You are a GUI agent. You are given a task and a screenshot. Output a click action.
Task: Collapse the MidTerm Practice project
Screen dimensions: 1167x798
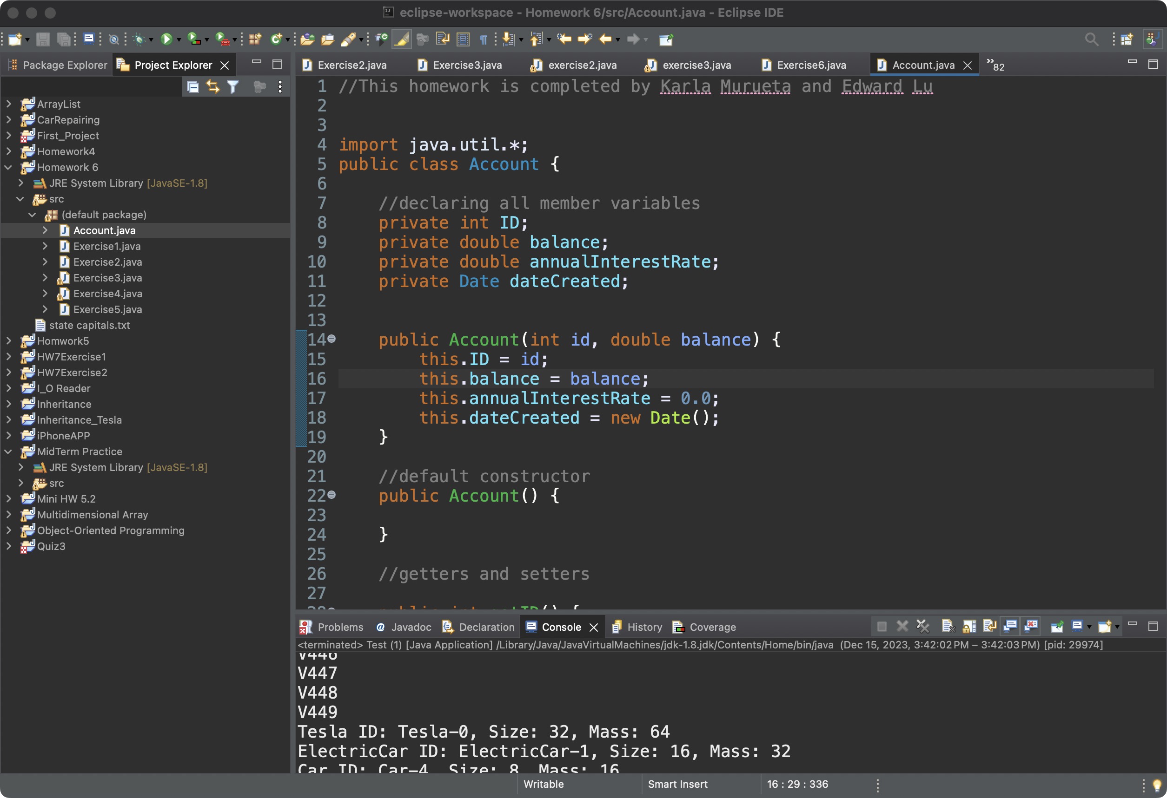(8, 451)
